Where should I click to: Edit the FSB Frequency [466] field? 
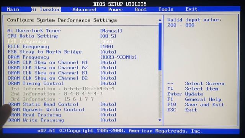point(106,41)
